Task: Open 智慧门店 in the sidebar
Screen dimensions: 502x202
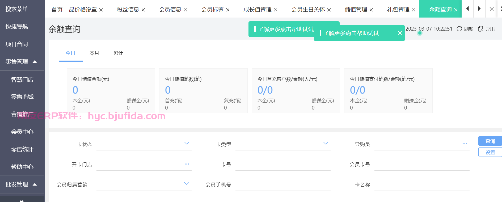Action: tap(22, 80)
